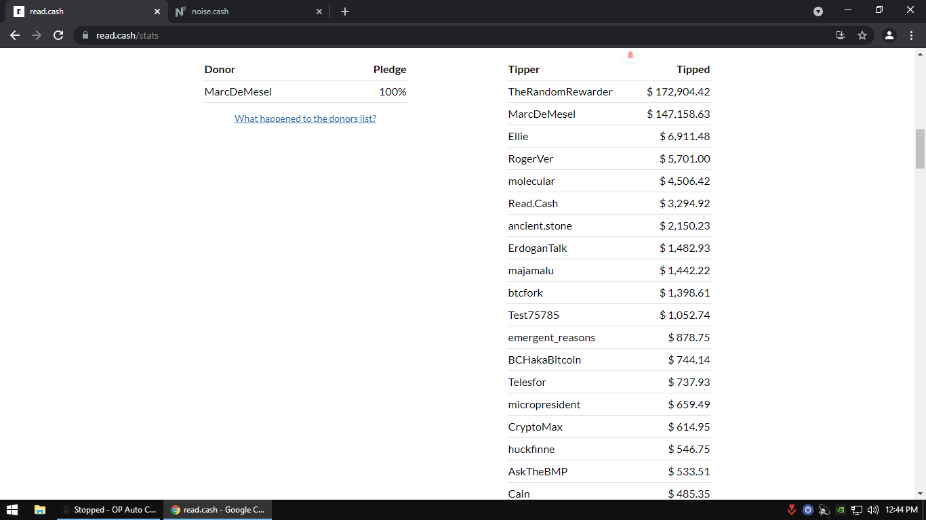Click the $ 147,158.63 tipped amount

pos(679,114)
